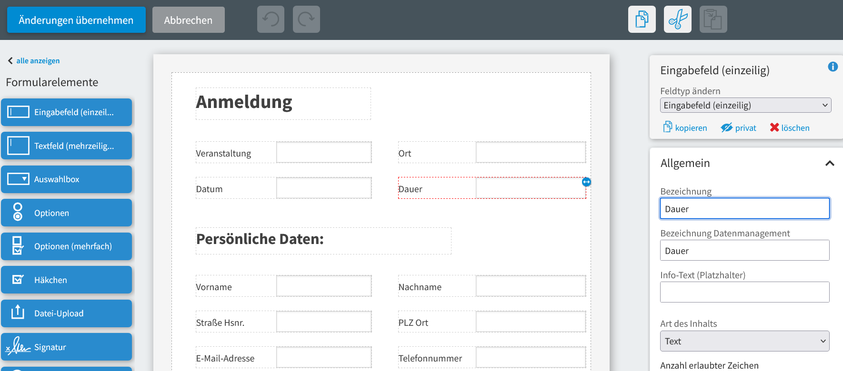The width and height of the screenshot is (843, 371).
Task: Add an Optionen (mehrfach) element
Action: click(66, 246)
